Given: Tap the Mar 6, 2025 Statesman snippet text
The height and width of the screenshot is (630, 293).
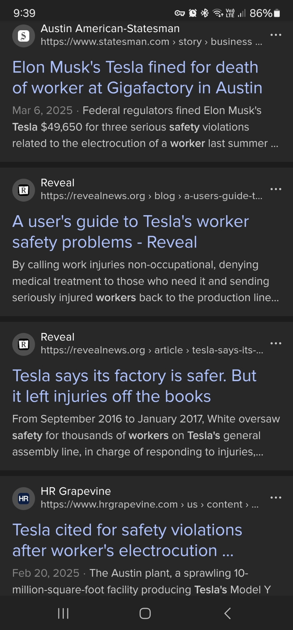Looking at the screenshot, I should [x=145, y=127].
